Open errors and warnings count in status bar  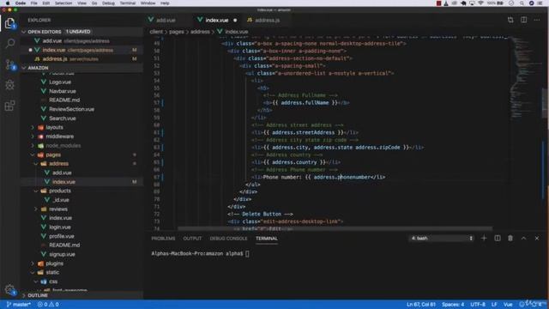48,305
